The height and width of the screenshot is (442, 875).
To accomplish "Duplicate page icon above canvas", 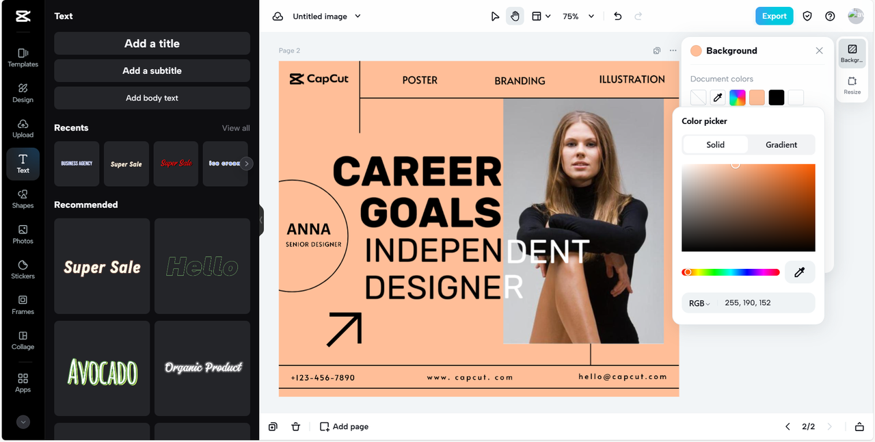I will tap(657, 51).
